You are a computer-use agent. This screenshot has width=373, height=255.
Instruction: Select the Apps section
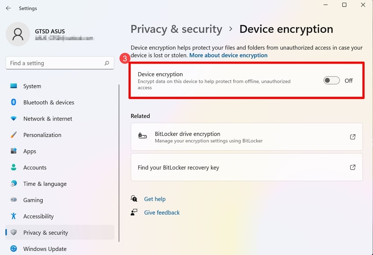[x=29, y=151]
